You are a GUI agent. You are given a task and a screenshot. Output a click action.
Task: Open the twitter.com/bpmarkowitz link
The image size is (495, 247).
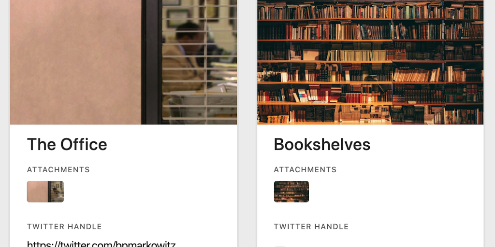[101, 244]
